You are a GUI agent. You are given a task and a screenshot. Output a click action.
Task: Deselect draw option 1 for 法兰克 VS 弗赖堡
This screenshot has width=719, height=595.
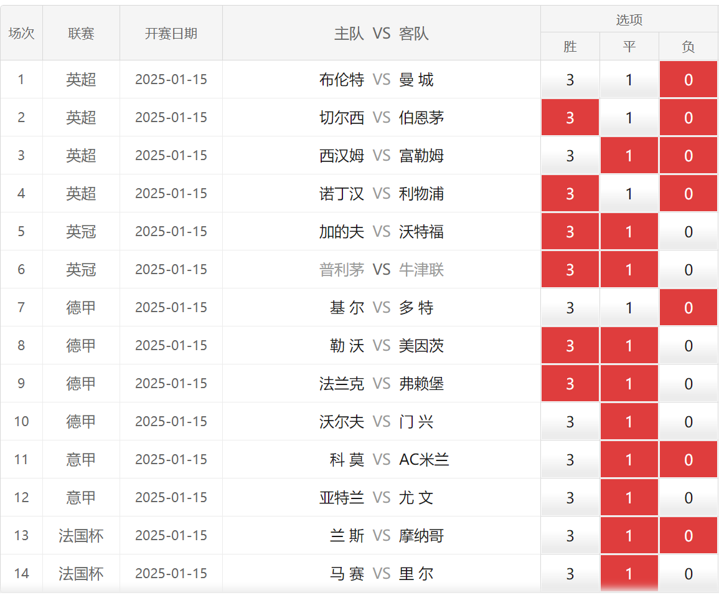(629, 383)
